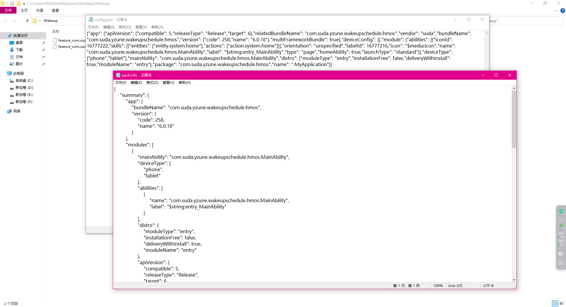Click the properties checkmark icon in title bar

click(x=12, y=4)
